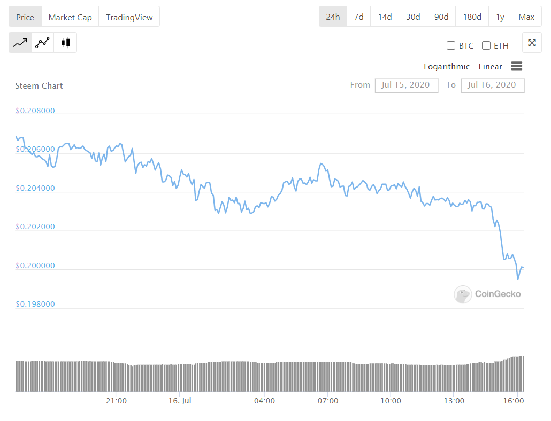This screenshot has width=551, height=421.
Task: Open the To date picker
Action: 492,85
